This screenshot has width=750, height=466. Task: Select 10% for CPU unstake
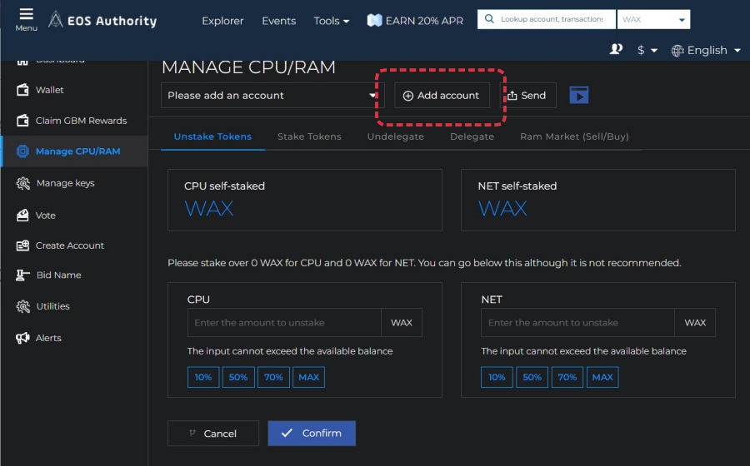pos(203,377)
